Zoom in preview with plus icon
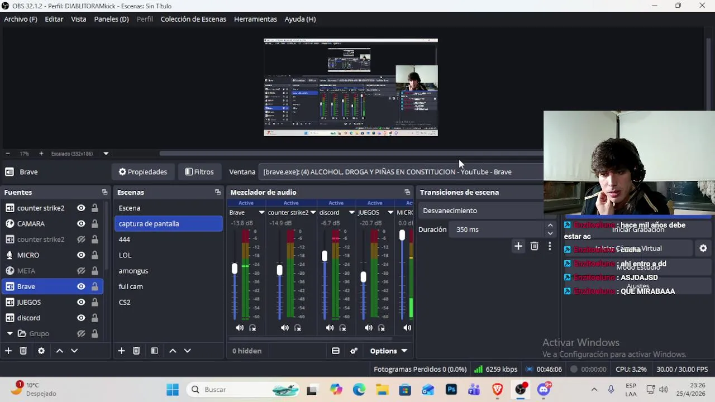The width and height of the screenshot is (715, 402). tap(41, 154)
